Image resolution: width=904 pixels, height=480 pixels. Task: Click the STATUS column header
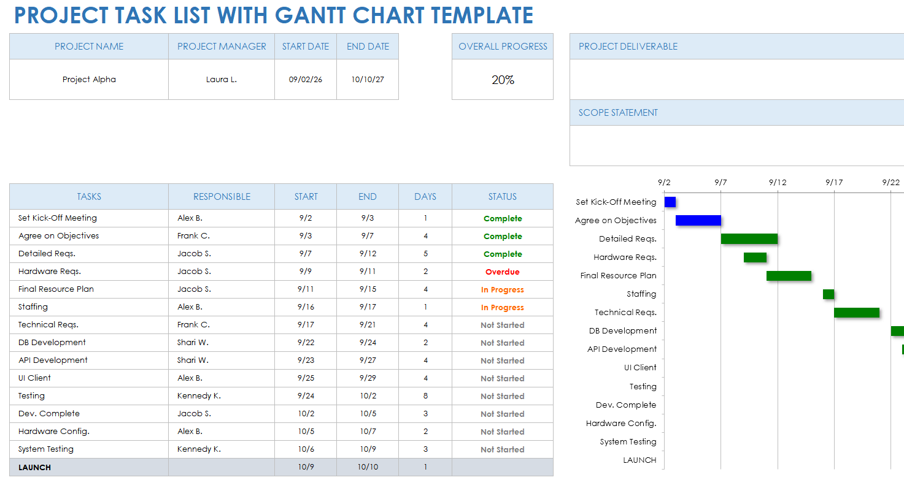[502, 196]
